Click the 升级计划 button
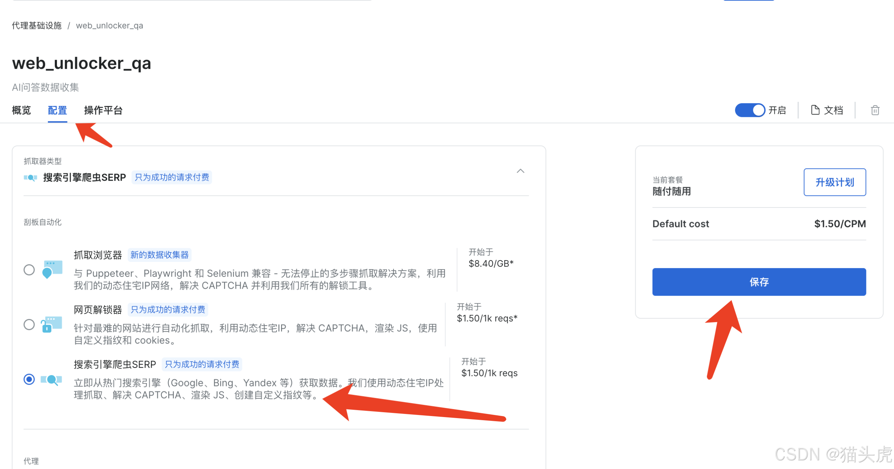The image size is (894, 469). click(x=835, y=182)
